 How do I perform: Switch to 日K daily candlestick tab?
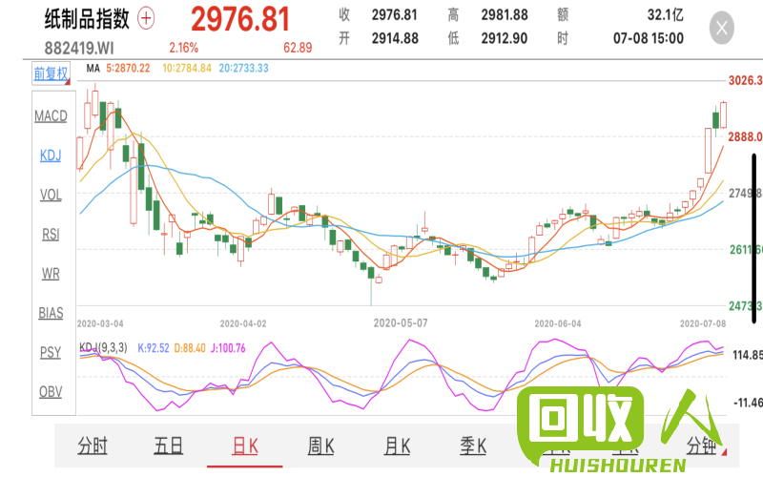[x=245, y=446]
